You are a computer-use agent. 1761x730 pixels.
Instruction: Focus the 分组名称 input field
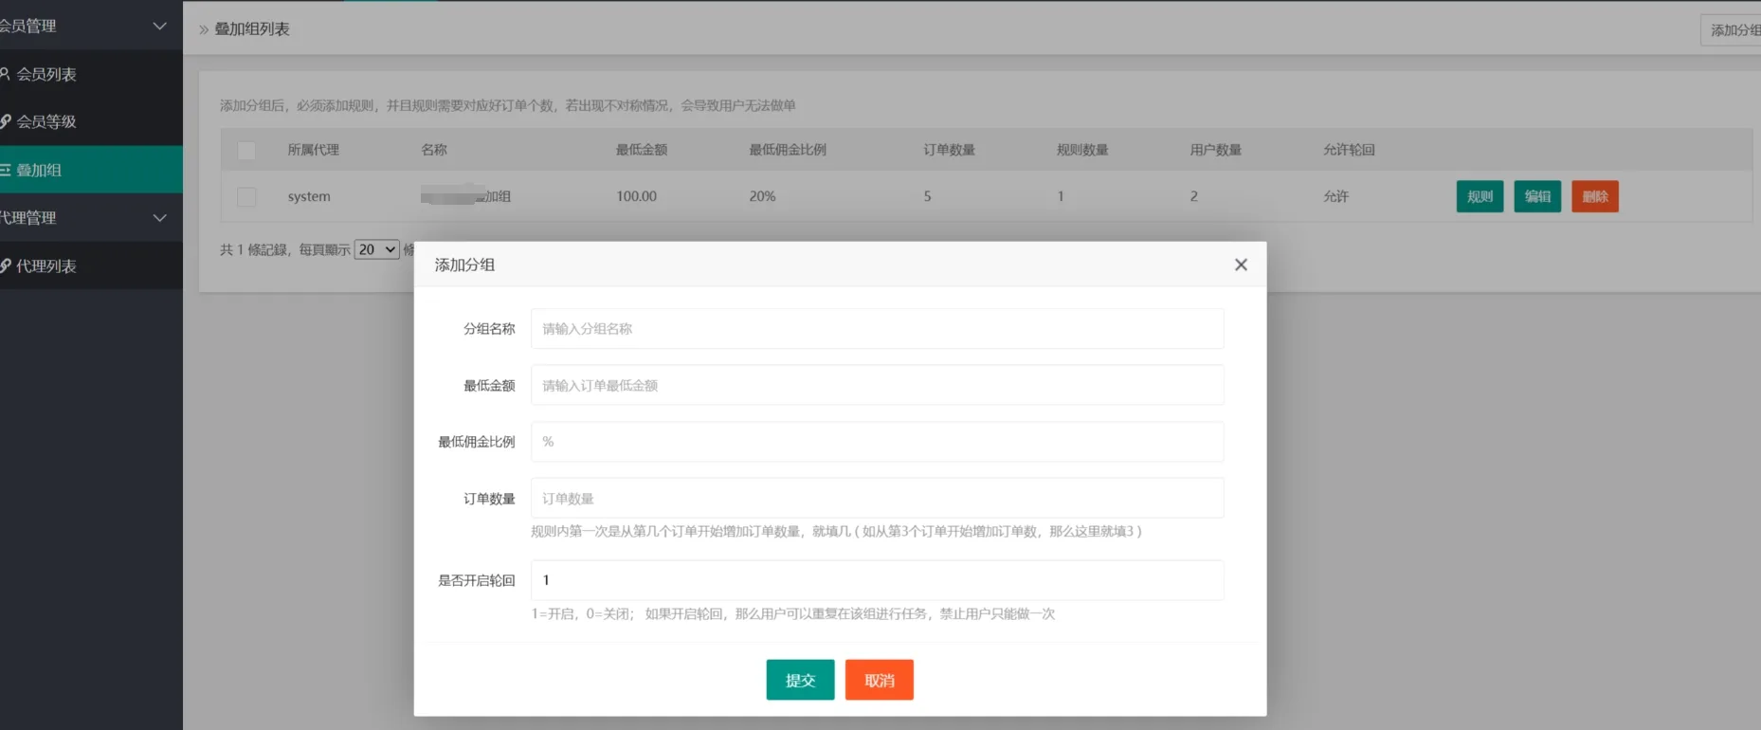[877, 329]
